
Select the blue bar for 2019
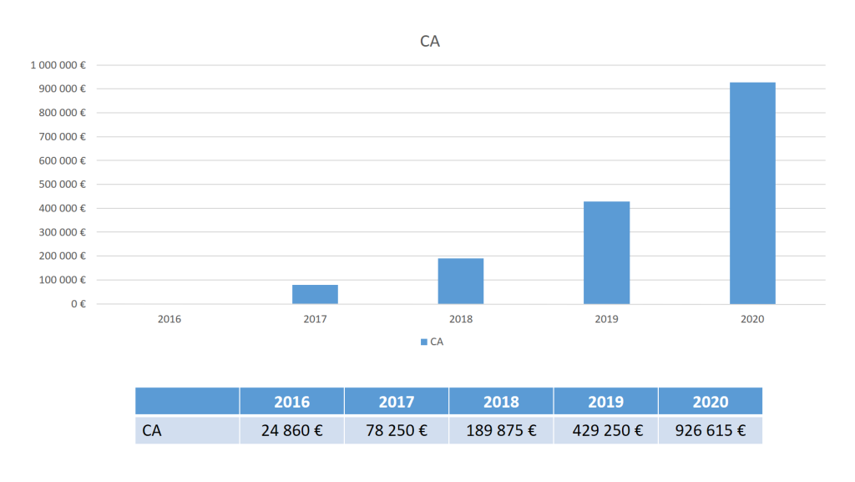[606, 253]
